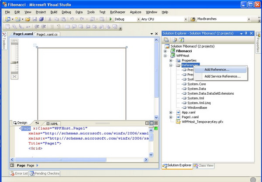Open New Project icon dropdown arrow

pos(12,19)
